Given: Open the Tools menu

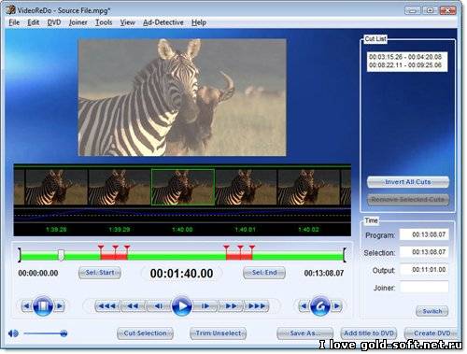Looking at the screenshot, I should pos(104,22).
